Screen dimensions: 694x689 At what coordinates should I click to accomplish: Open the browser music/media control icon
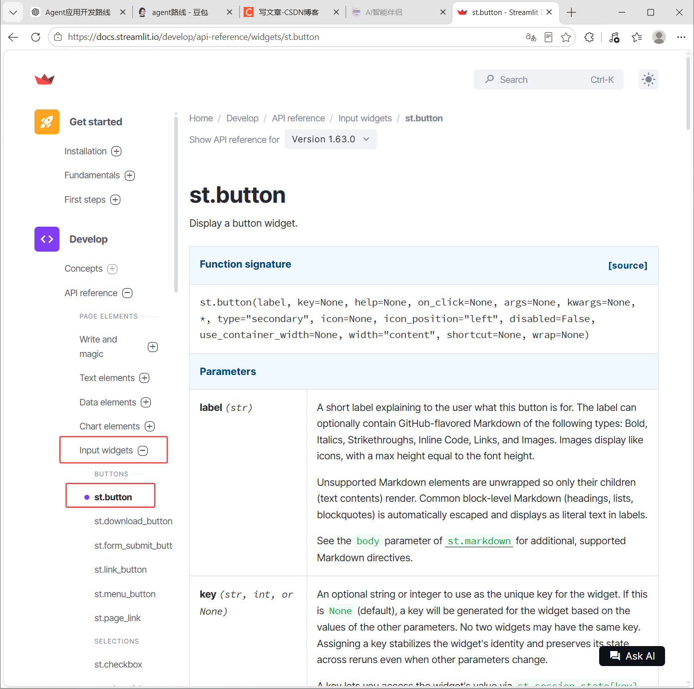click(614, 37)
